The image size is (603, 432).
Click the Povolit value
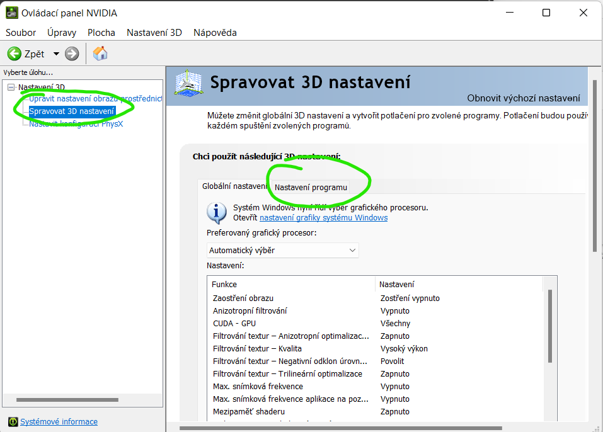pos(393,361)
